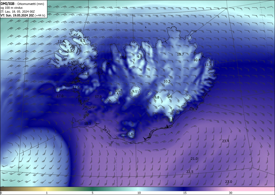The height and width of the screenshot is (195, 275).
Task: Click the 10.7 value next to 9.1
Action: 119,90
